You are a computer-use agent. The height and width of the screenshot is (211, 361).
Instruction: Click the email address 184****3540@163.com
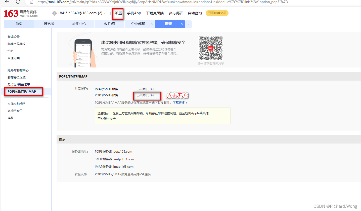[77, 13]
